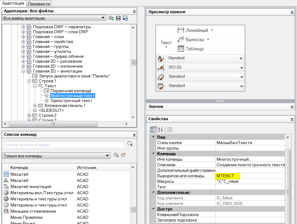Click the Таблица table icon
This screenshot has height=224, width=297.
(x=181, y=49)
